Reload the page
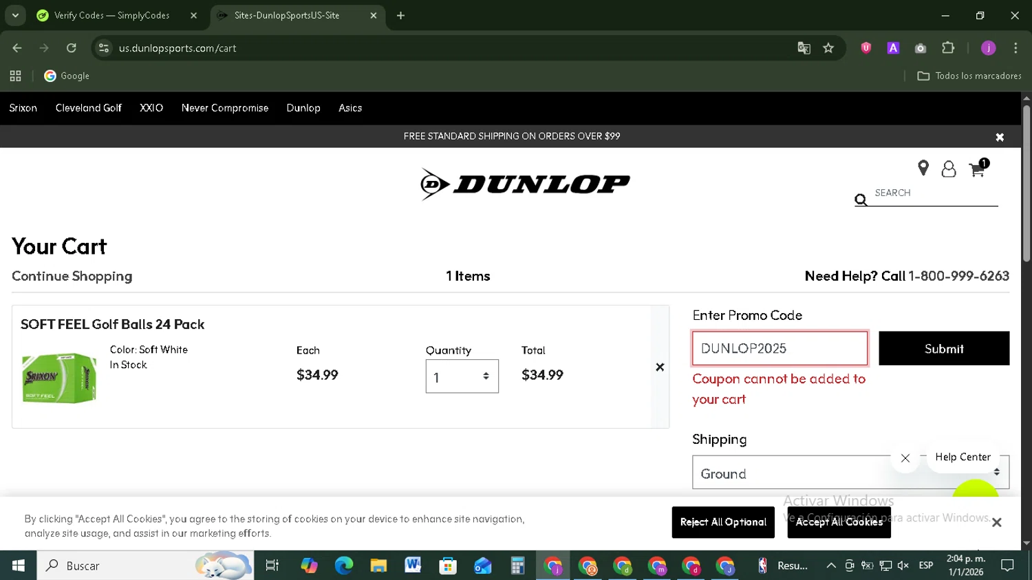The height and width of the screenshot is (580, 1032). pos(72,48)
